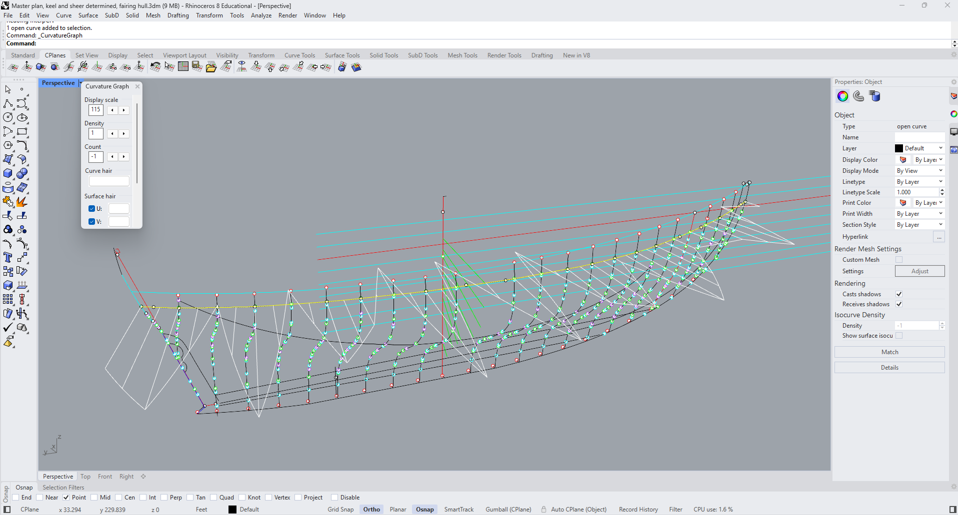Select the Box solid tool icon

click(x=8, y=173)
